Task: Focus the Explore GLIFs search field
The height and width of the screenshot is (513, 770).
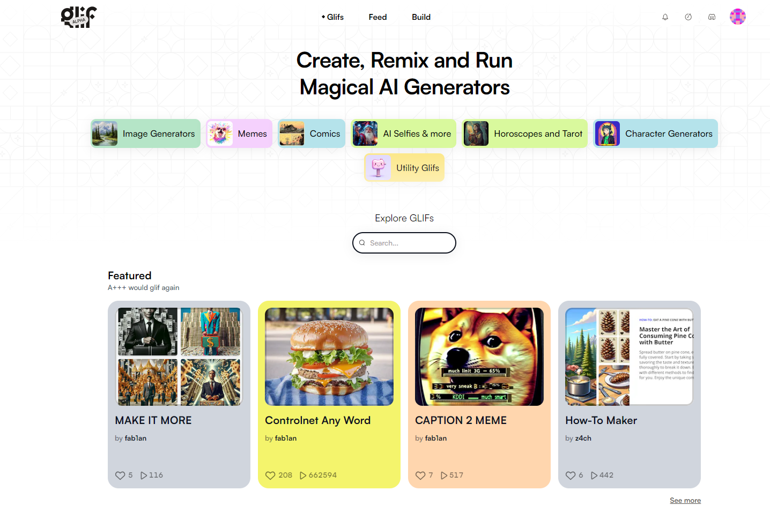Action: point(409,243)
